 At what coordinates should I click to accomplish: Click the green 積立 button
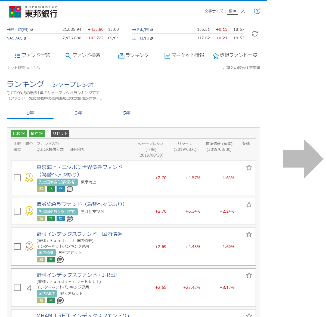tap(37, 133)
